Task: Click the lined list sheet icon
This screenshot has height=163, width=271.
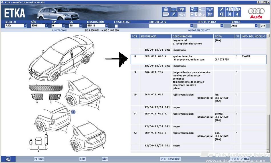Action: [x=166, y=14]
